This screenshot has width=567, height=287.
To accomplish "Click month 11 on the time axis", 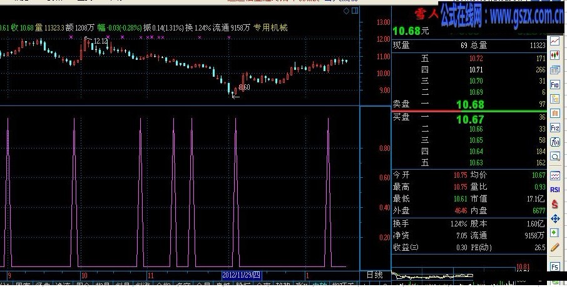I will 150,276.
